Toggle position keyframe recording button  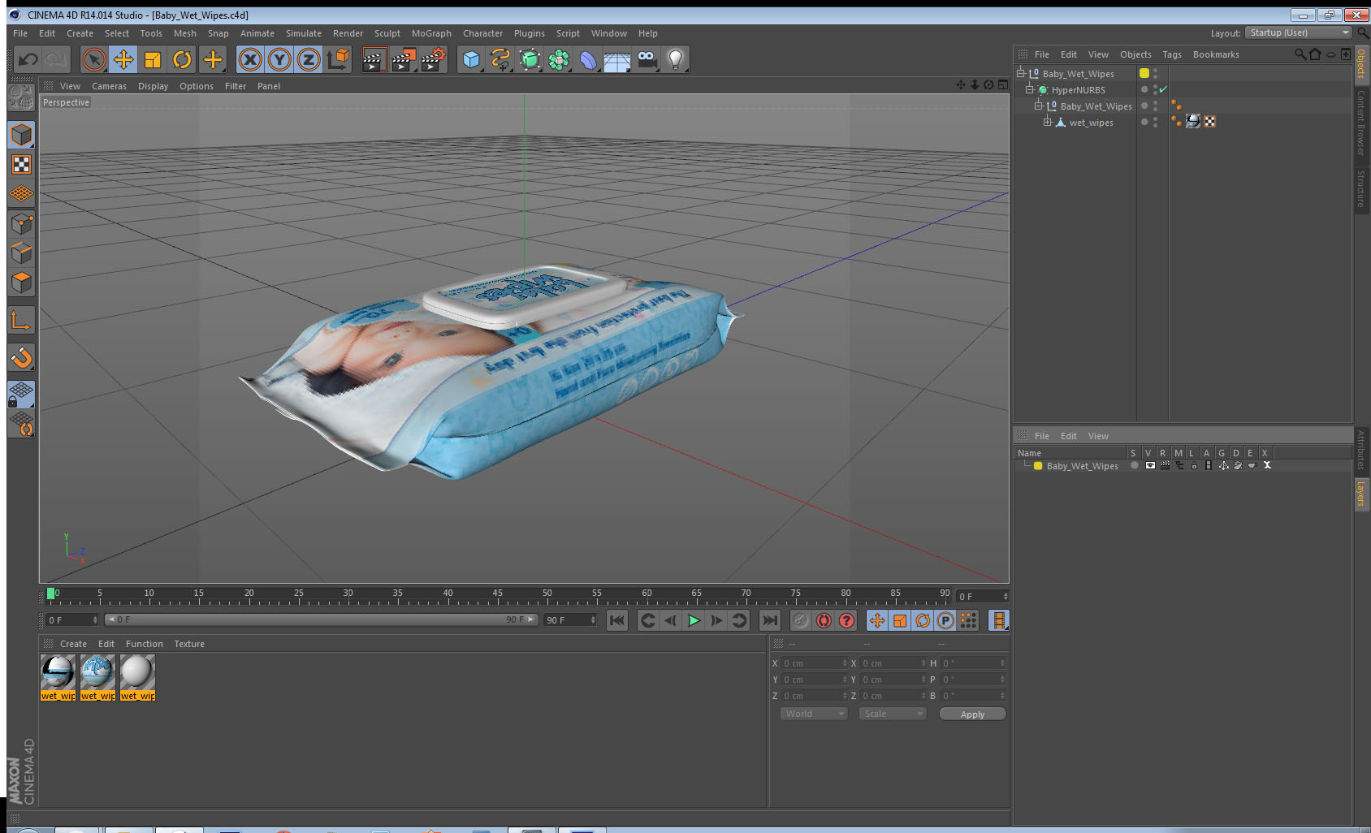pyautogui.click(x=877, y=620)
